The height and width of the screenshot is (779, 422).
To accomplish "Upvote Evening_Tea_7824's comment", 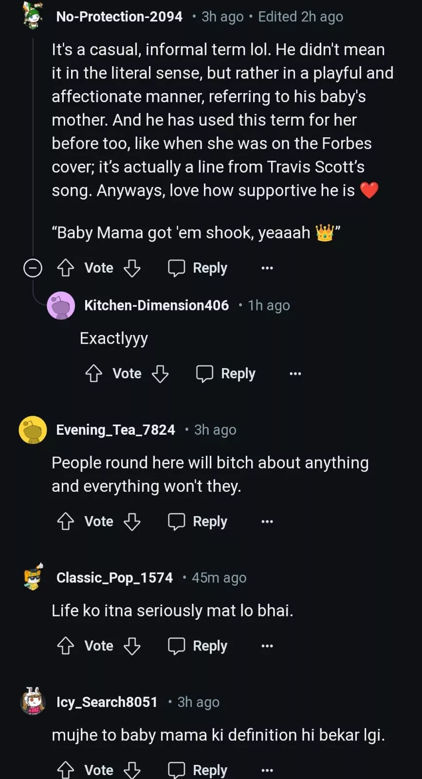I will pyautogui.click(x=66, y=522).
